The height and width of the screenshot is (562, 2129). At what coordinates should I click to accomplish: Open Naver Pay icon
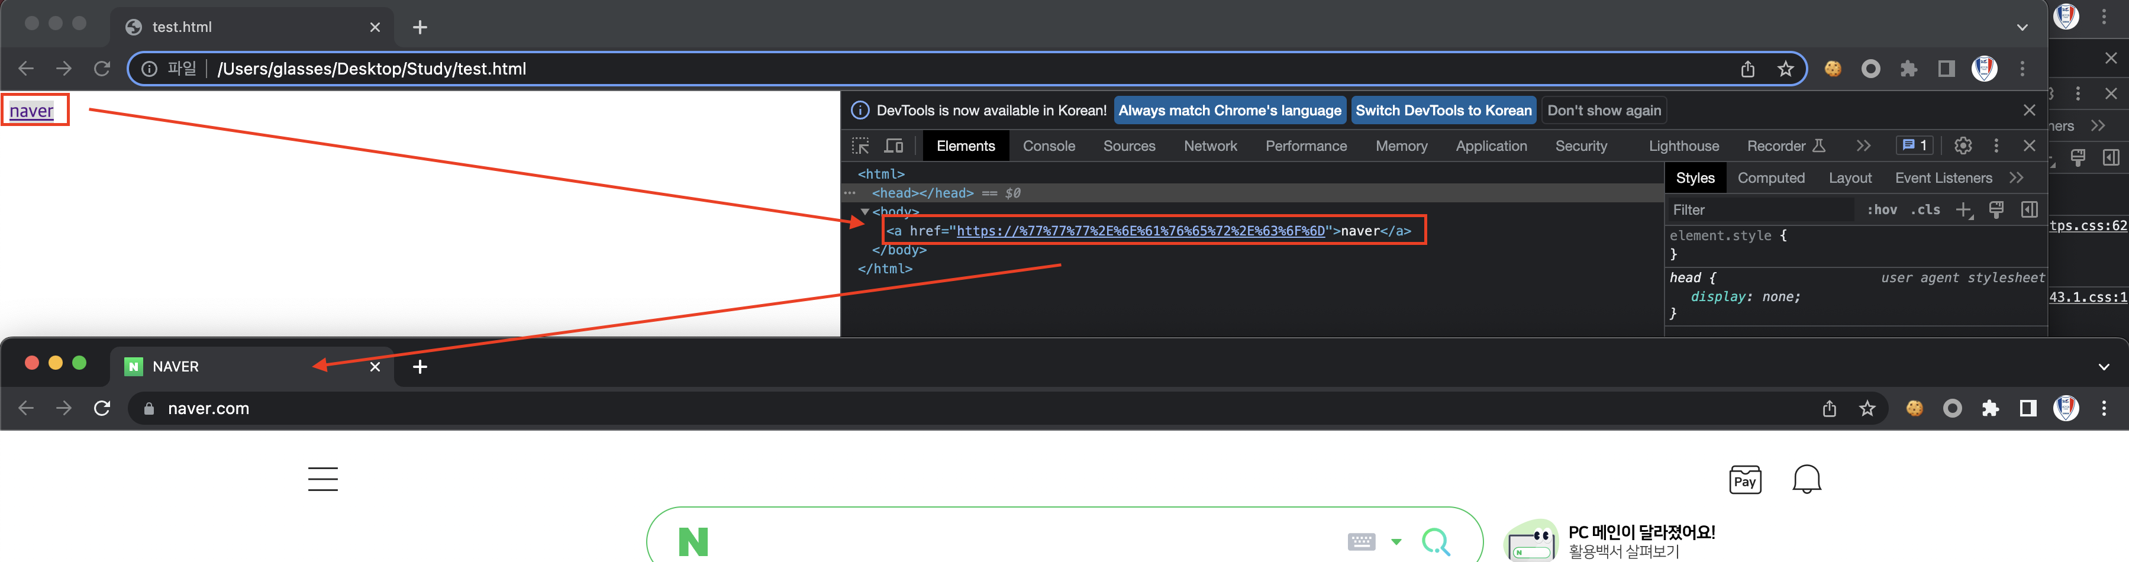coord(1746,479)
